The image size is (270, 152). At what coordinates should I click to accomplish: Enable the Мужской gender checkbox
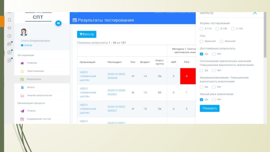click(201, 41)
